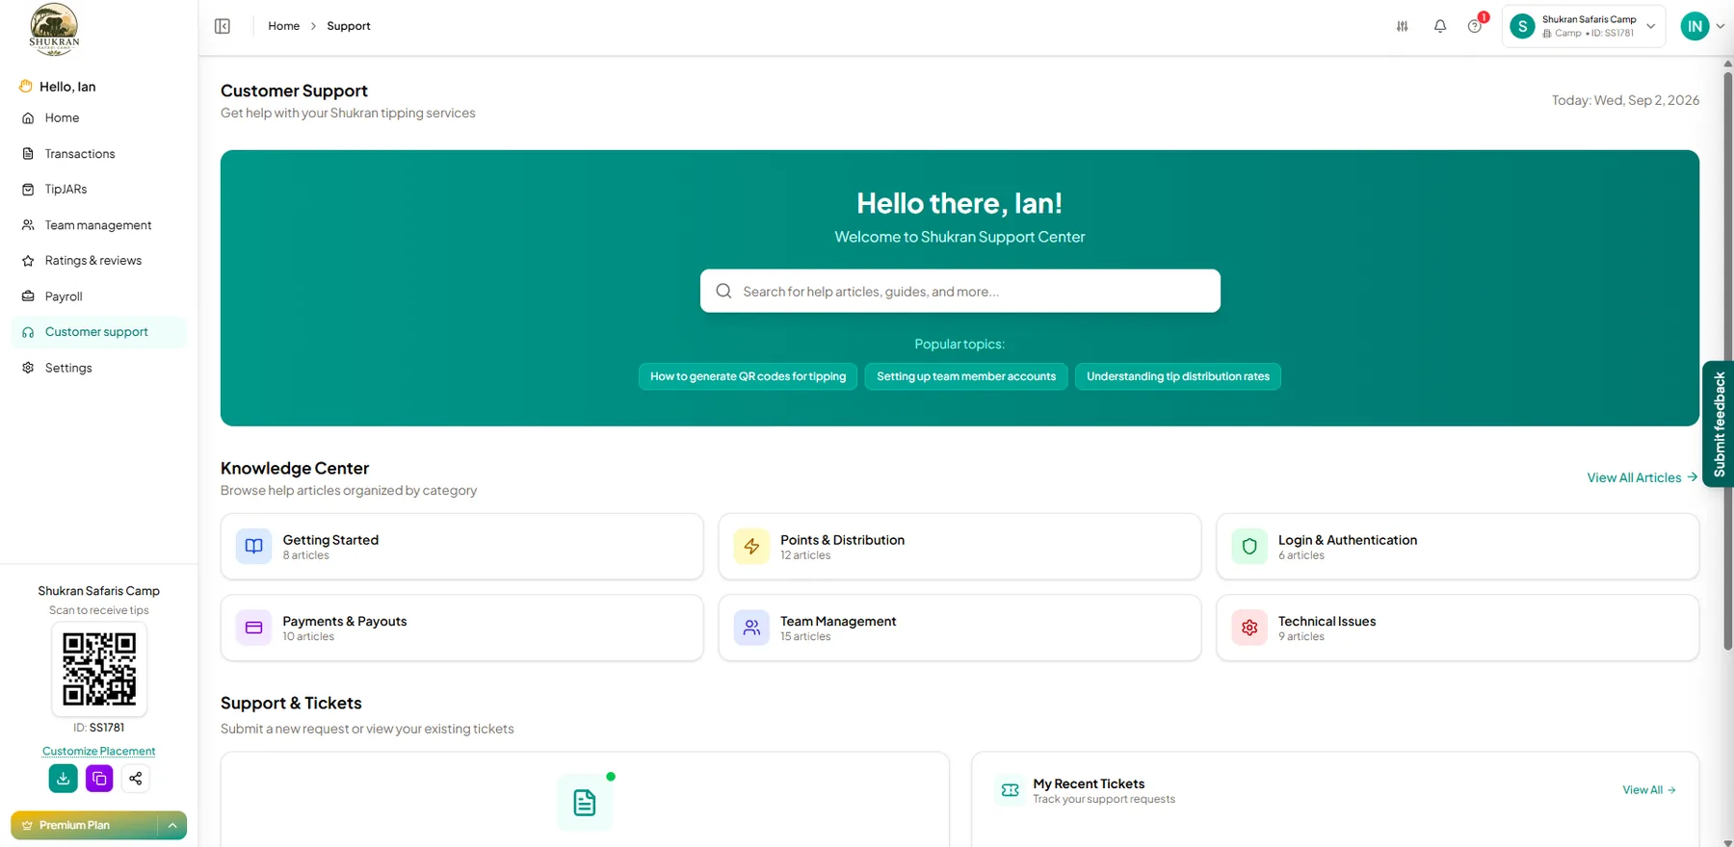Viewport: 1734px width, 847px height.
Task: Click My Recent Tickets ticket icon
Action: [x=1010, y=790]
